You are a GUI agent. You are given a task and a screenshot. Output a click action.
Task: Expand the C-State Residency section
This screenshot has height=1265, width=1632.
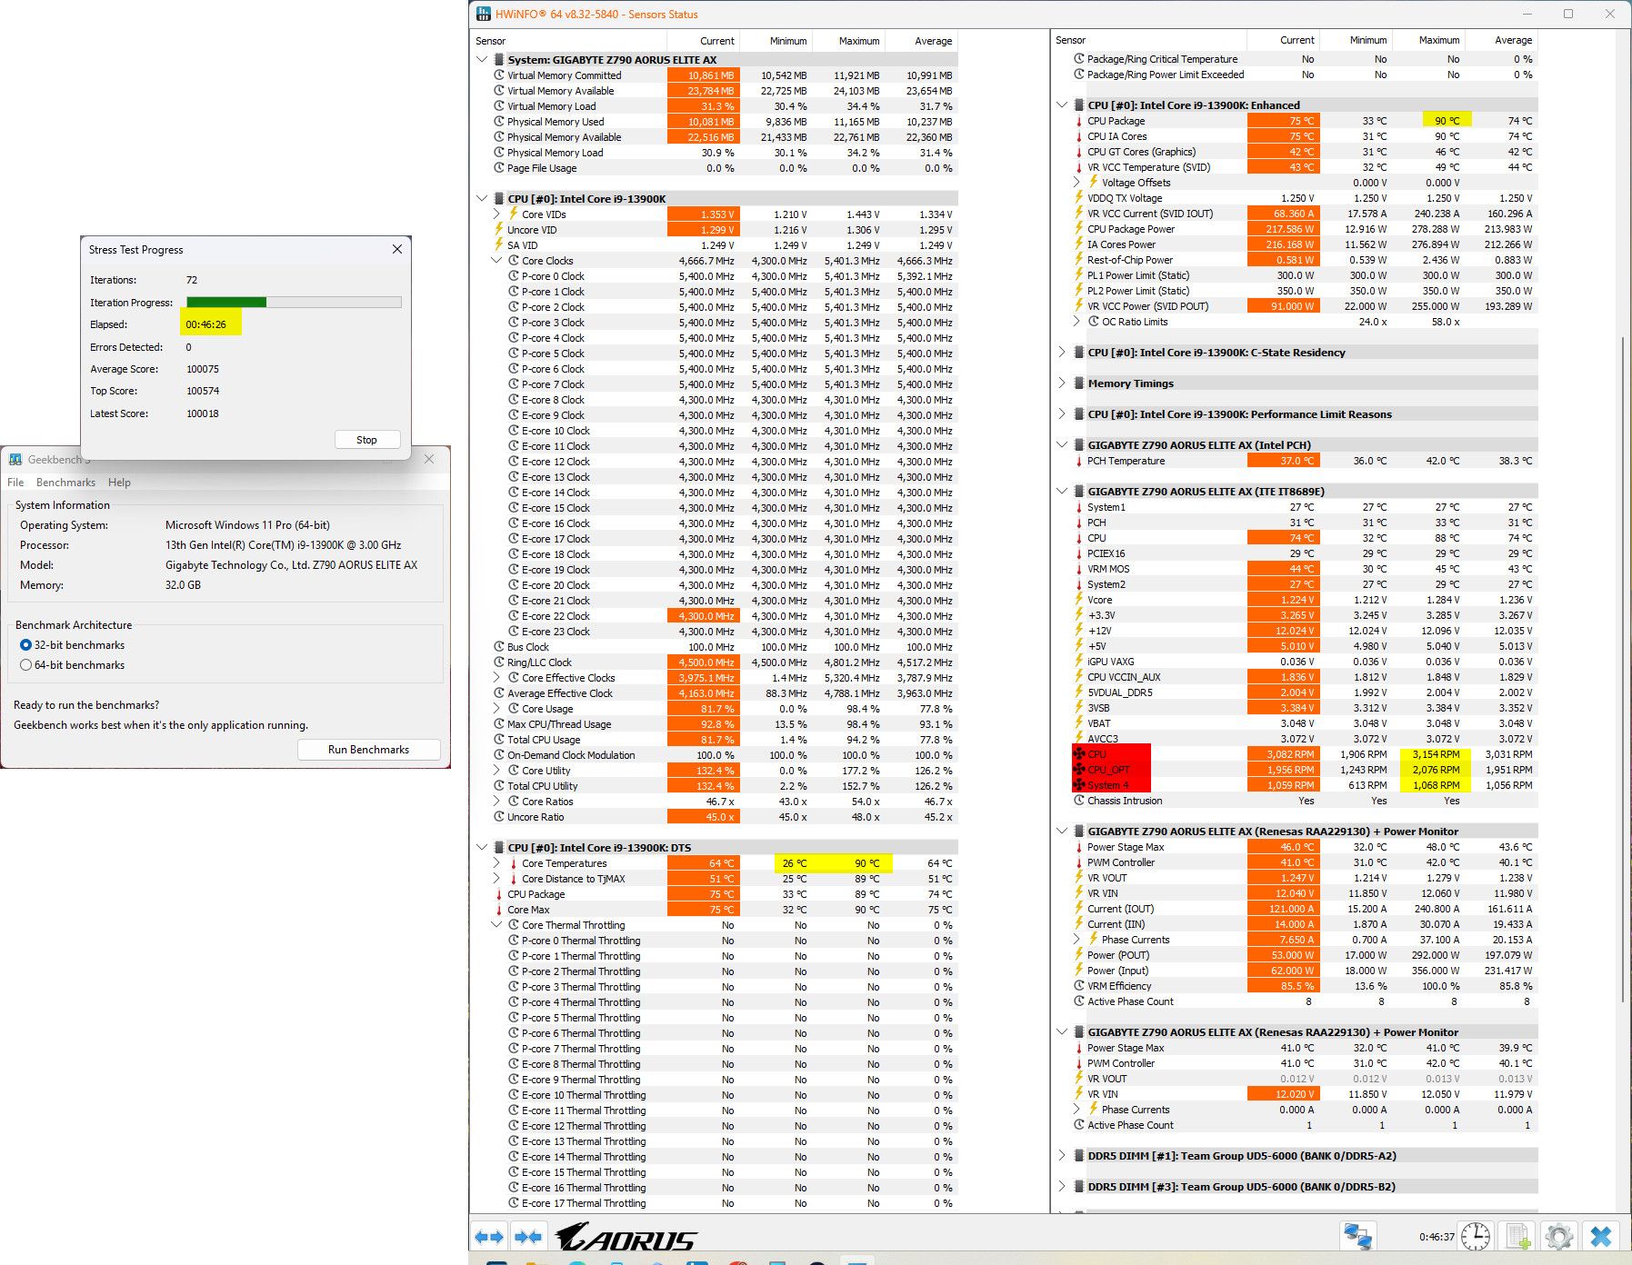coord(1062,353)
